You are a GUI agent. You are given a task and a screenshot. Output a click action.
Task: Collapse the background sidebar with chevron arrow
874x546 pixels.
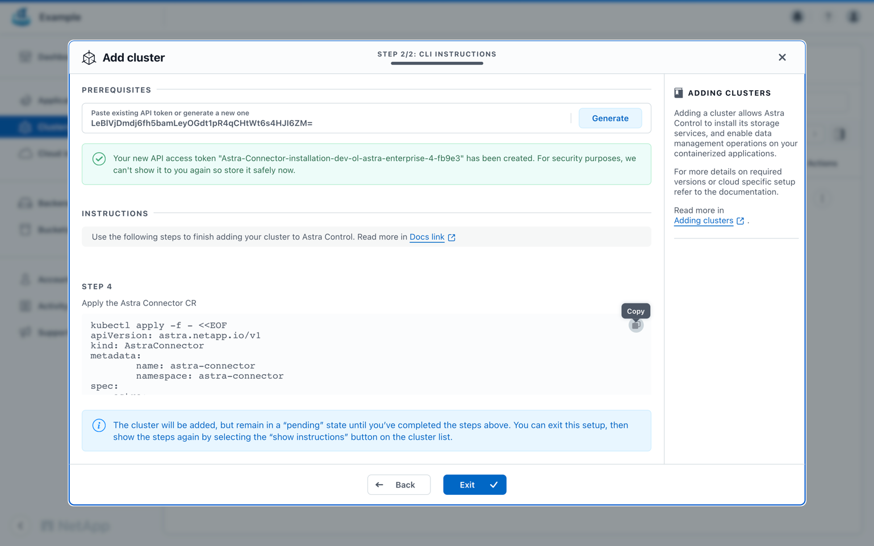(x=20, y=526)
